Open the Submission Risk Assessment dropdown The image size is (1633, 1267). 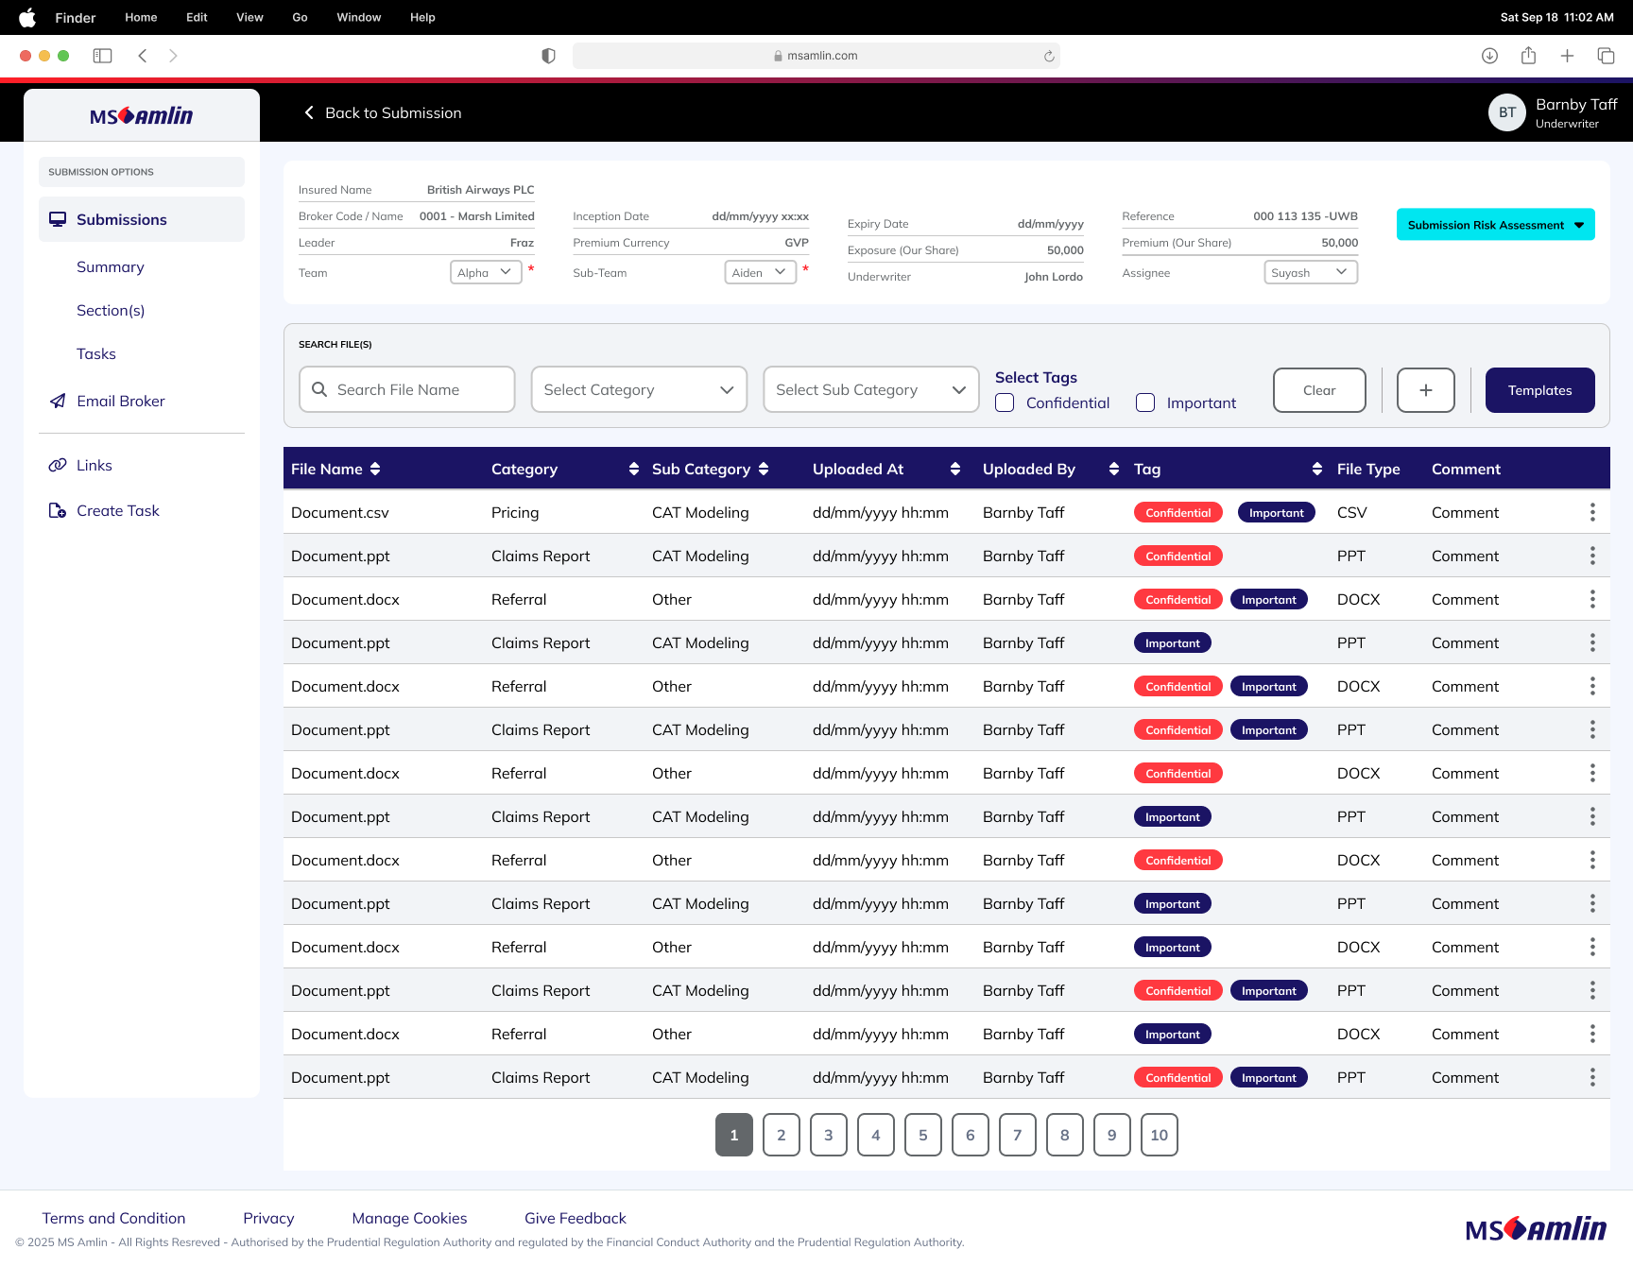tap(1495, 225)
